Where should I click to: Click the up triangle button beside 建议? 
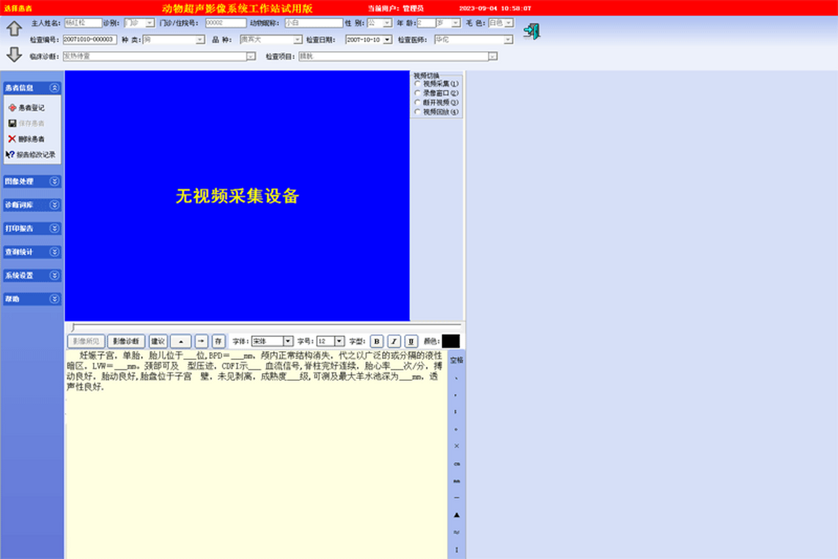[x=181, y=341]
